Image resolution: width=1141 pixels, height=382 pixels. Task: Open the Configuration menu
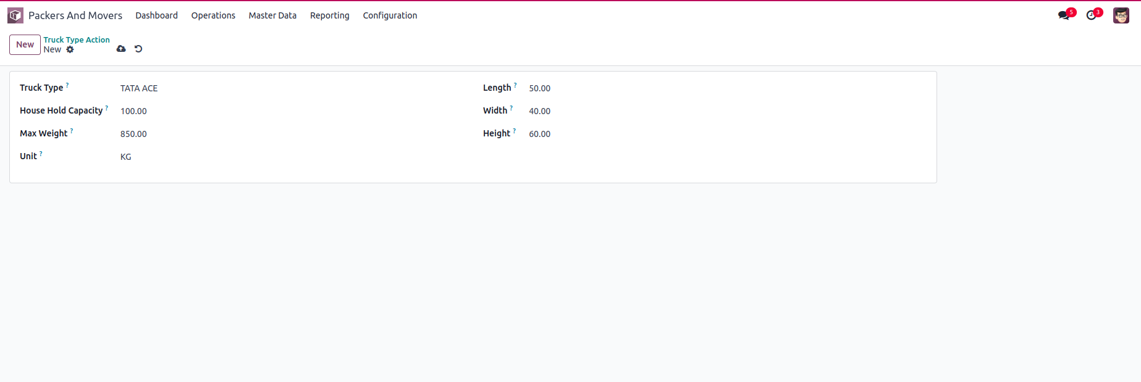pyautogui.click(x=390, y=15)
